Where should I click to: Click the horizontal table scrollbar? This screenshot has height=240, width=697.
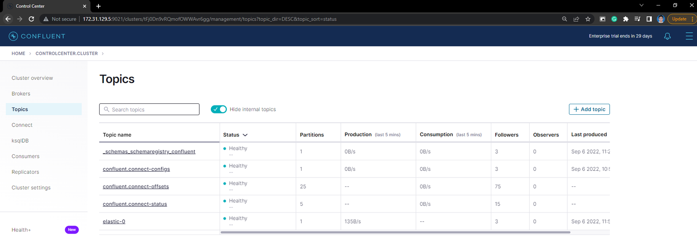395,232
